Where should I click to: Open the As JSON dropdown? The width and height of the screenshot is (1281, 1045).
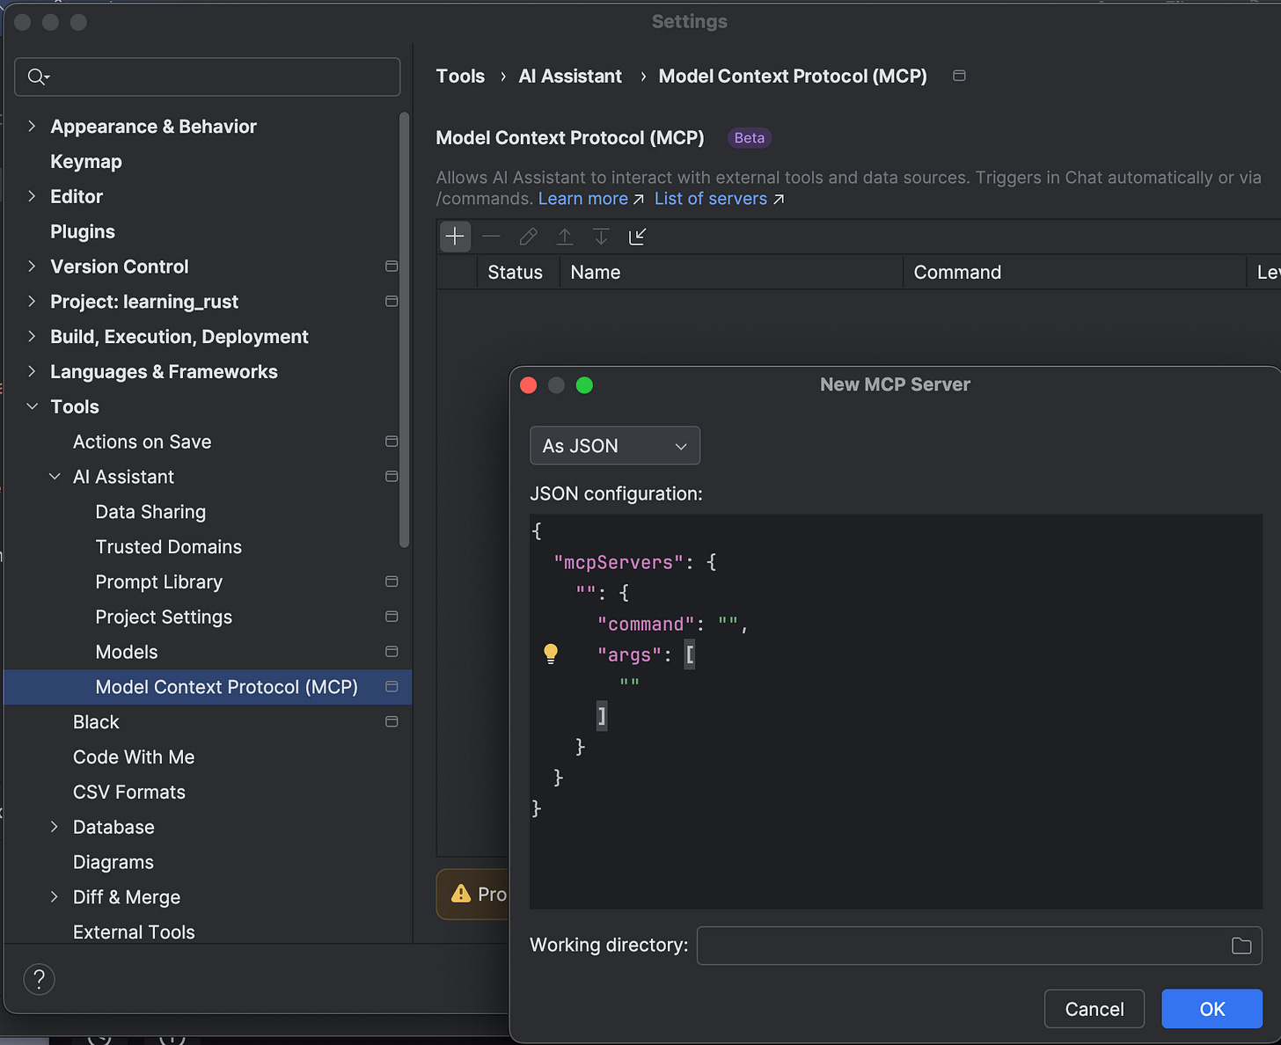click(x=615, y=446)
